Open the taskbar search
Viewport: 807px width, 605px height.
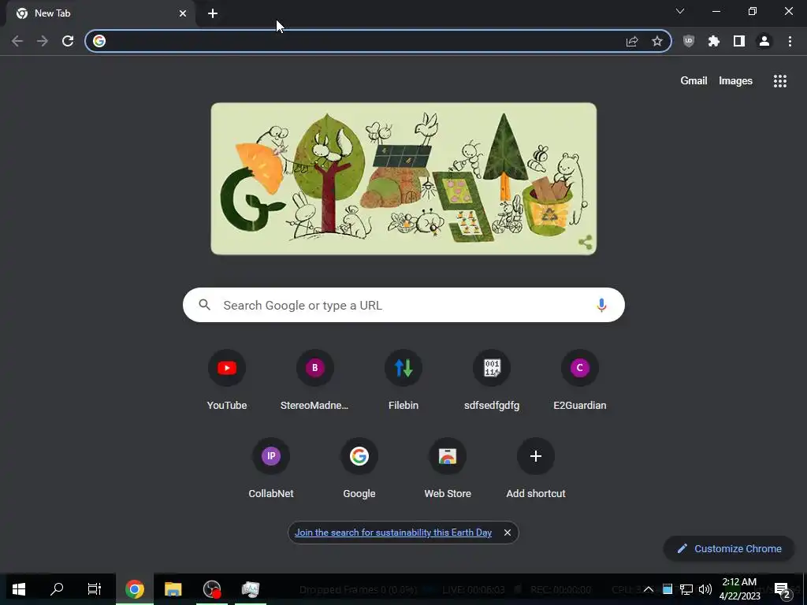(x=57, y=589)
